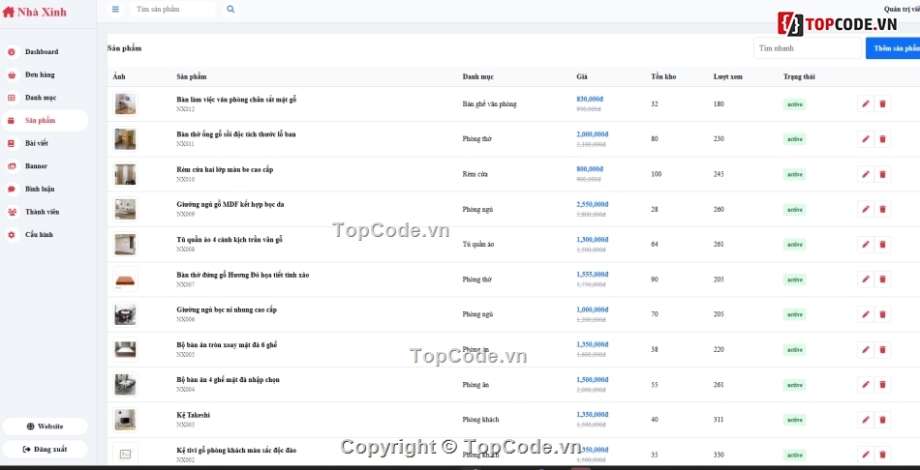Click the magnifier search icon in top bar

click(x=230, y=9)
